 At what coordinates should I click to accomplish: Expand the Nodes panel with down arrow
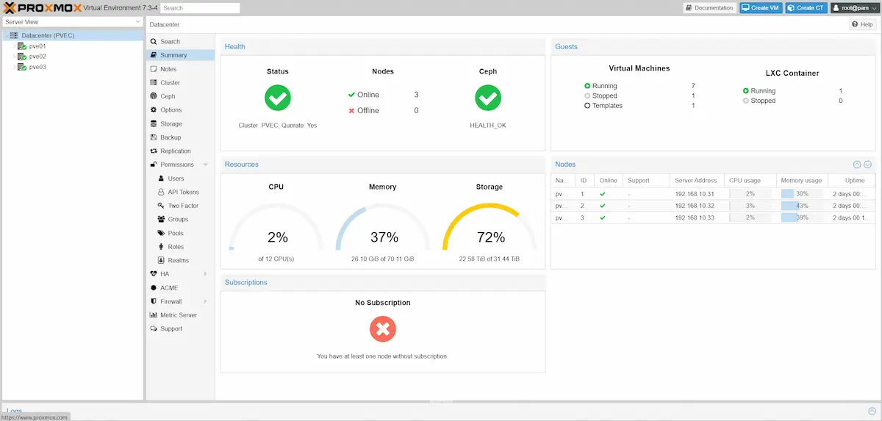click(x=867, y=165)
